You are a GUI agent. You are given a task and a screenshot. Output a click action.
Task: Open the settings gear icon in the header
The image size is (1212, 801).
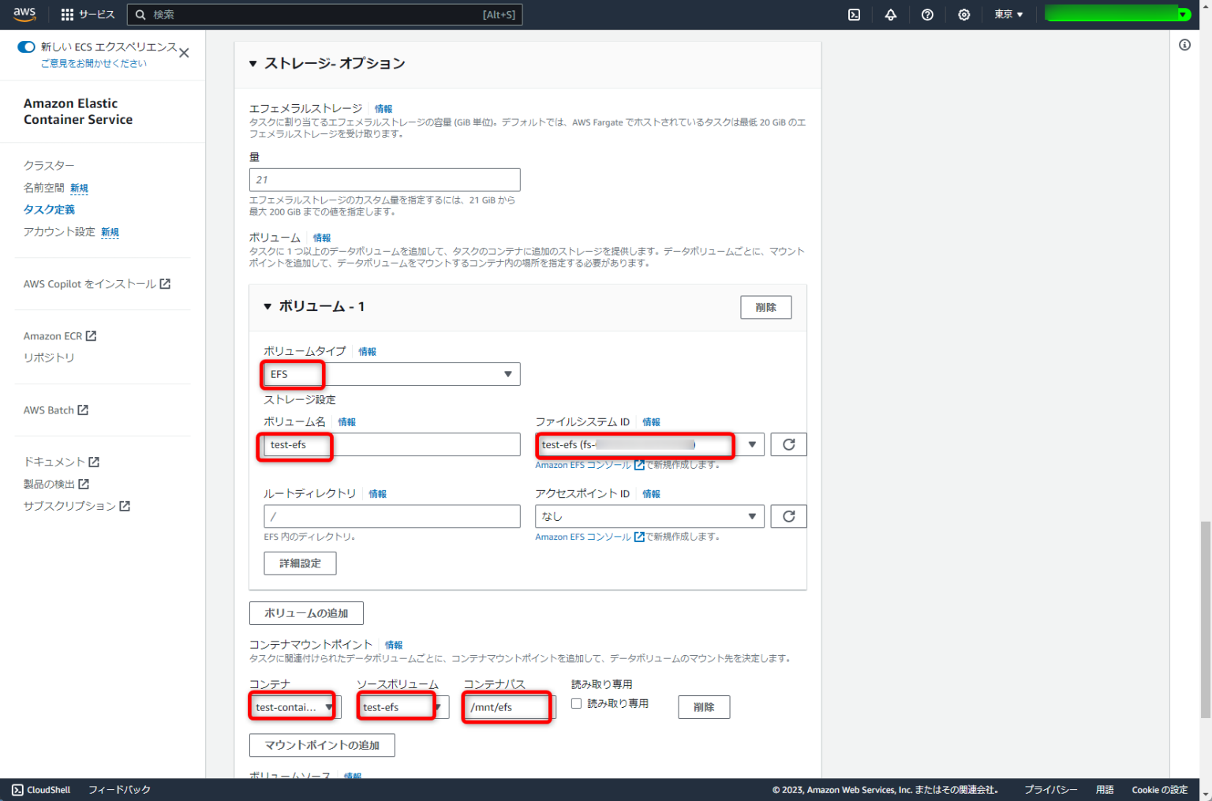click(964, 13)
